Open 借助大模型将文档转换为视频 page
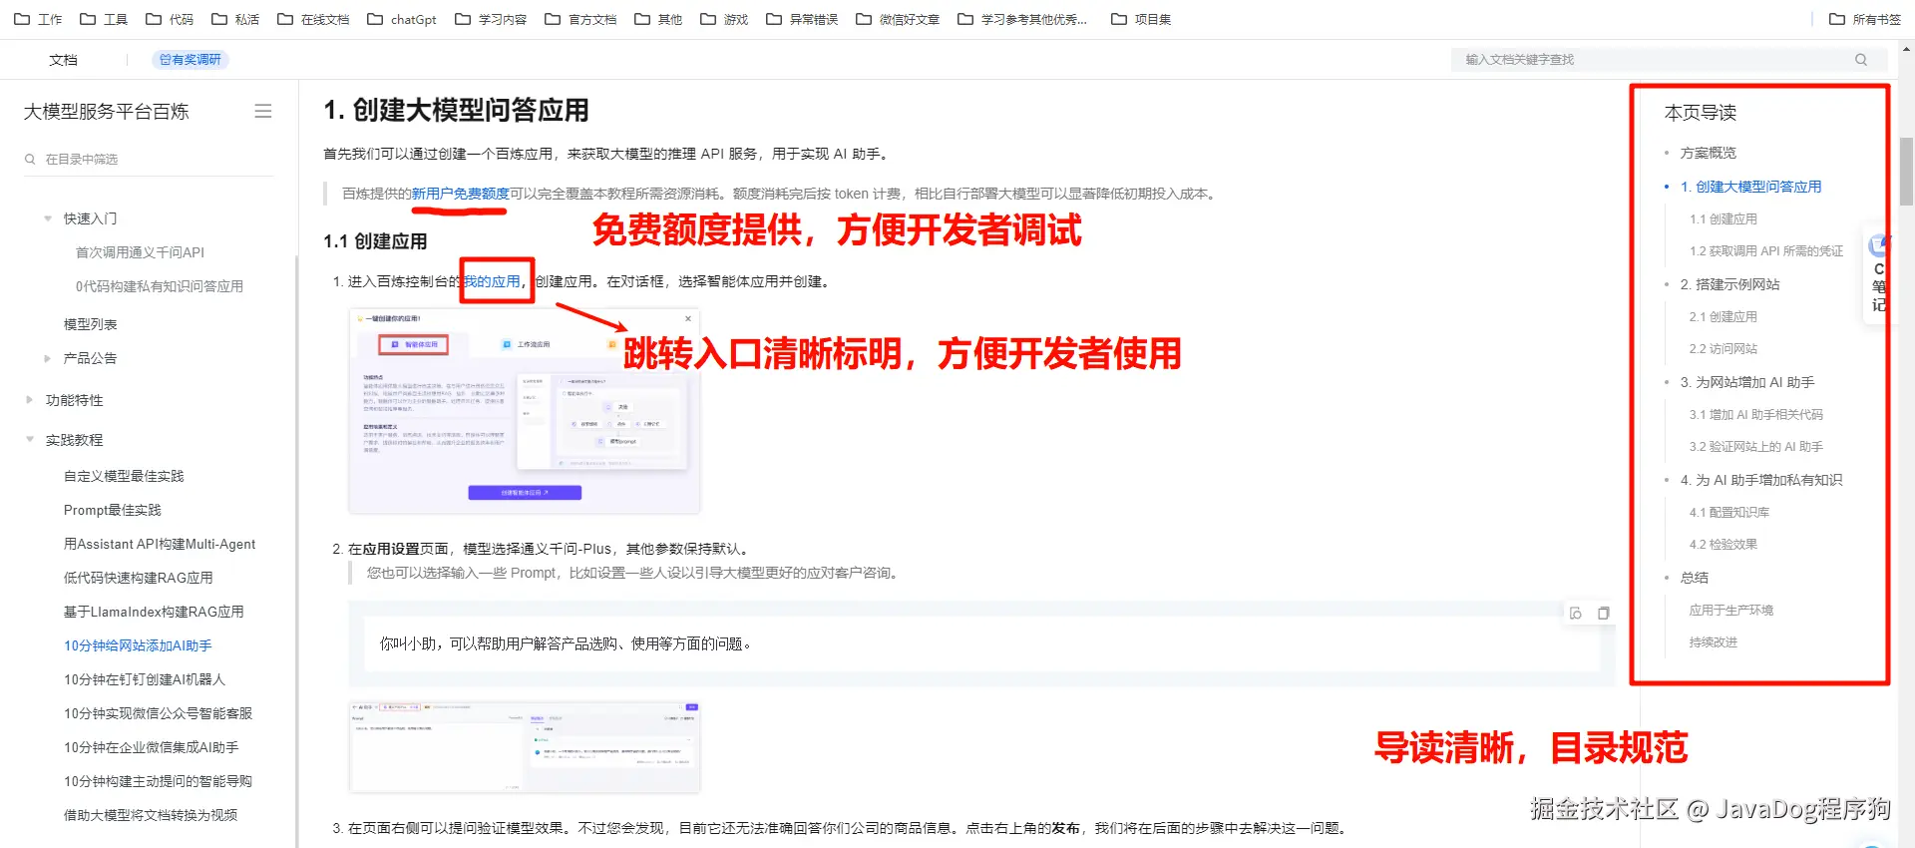Screen dimensions: 1915x848 151,815
